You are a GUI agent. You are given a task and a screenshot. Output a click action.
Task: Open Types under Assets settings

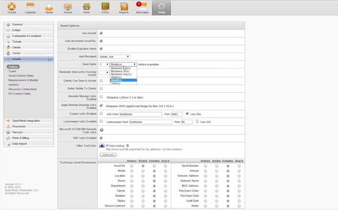point(12,71)
